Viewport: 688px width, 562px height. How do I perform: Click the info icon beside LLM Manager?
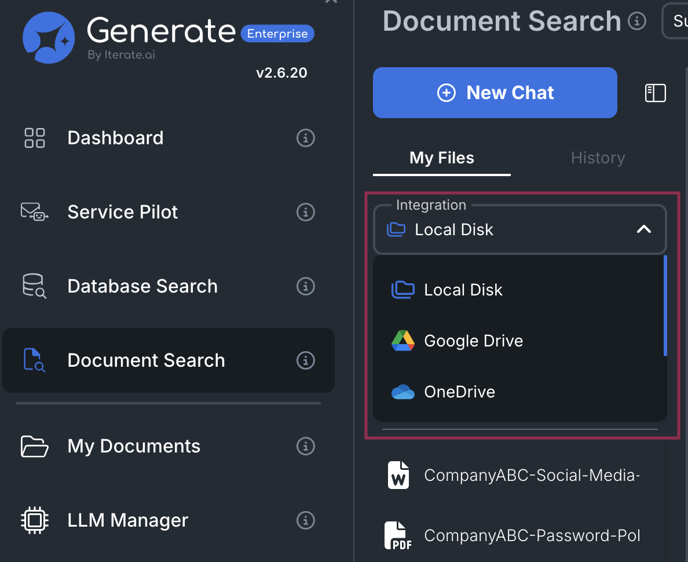pos(306,520)
